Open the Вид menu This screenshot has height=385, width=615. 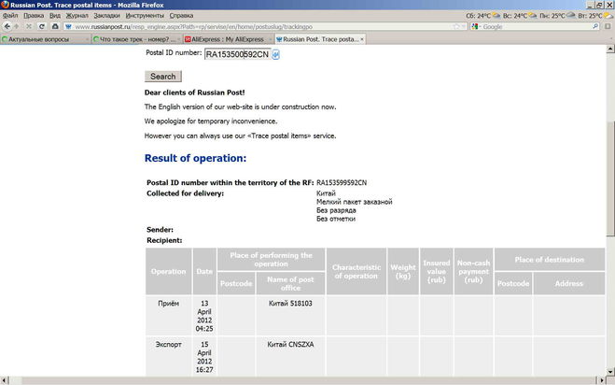pyautogui.click(x=55, y=16)
